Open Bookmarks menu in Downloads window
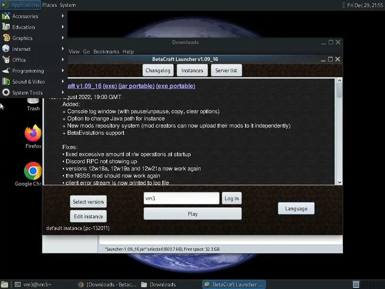This screenshot has height=289, width=385. (x=106, y=52)
